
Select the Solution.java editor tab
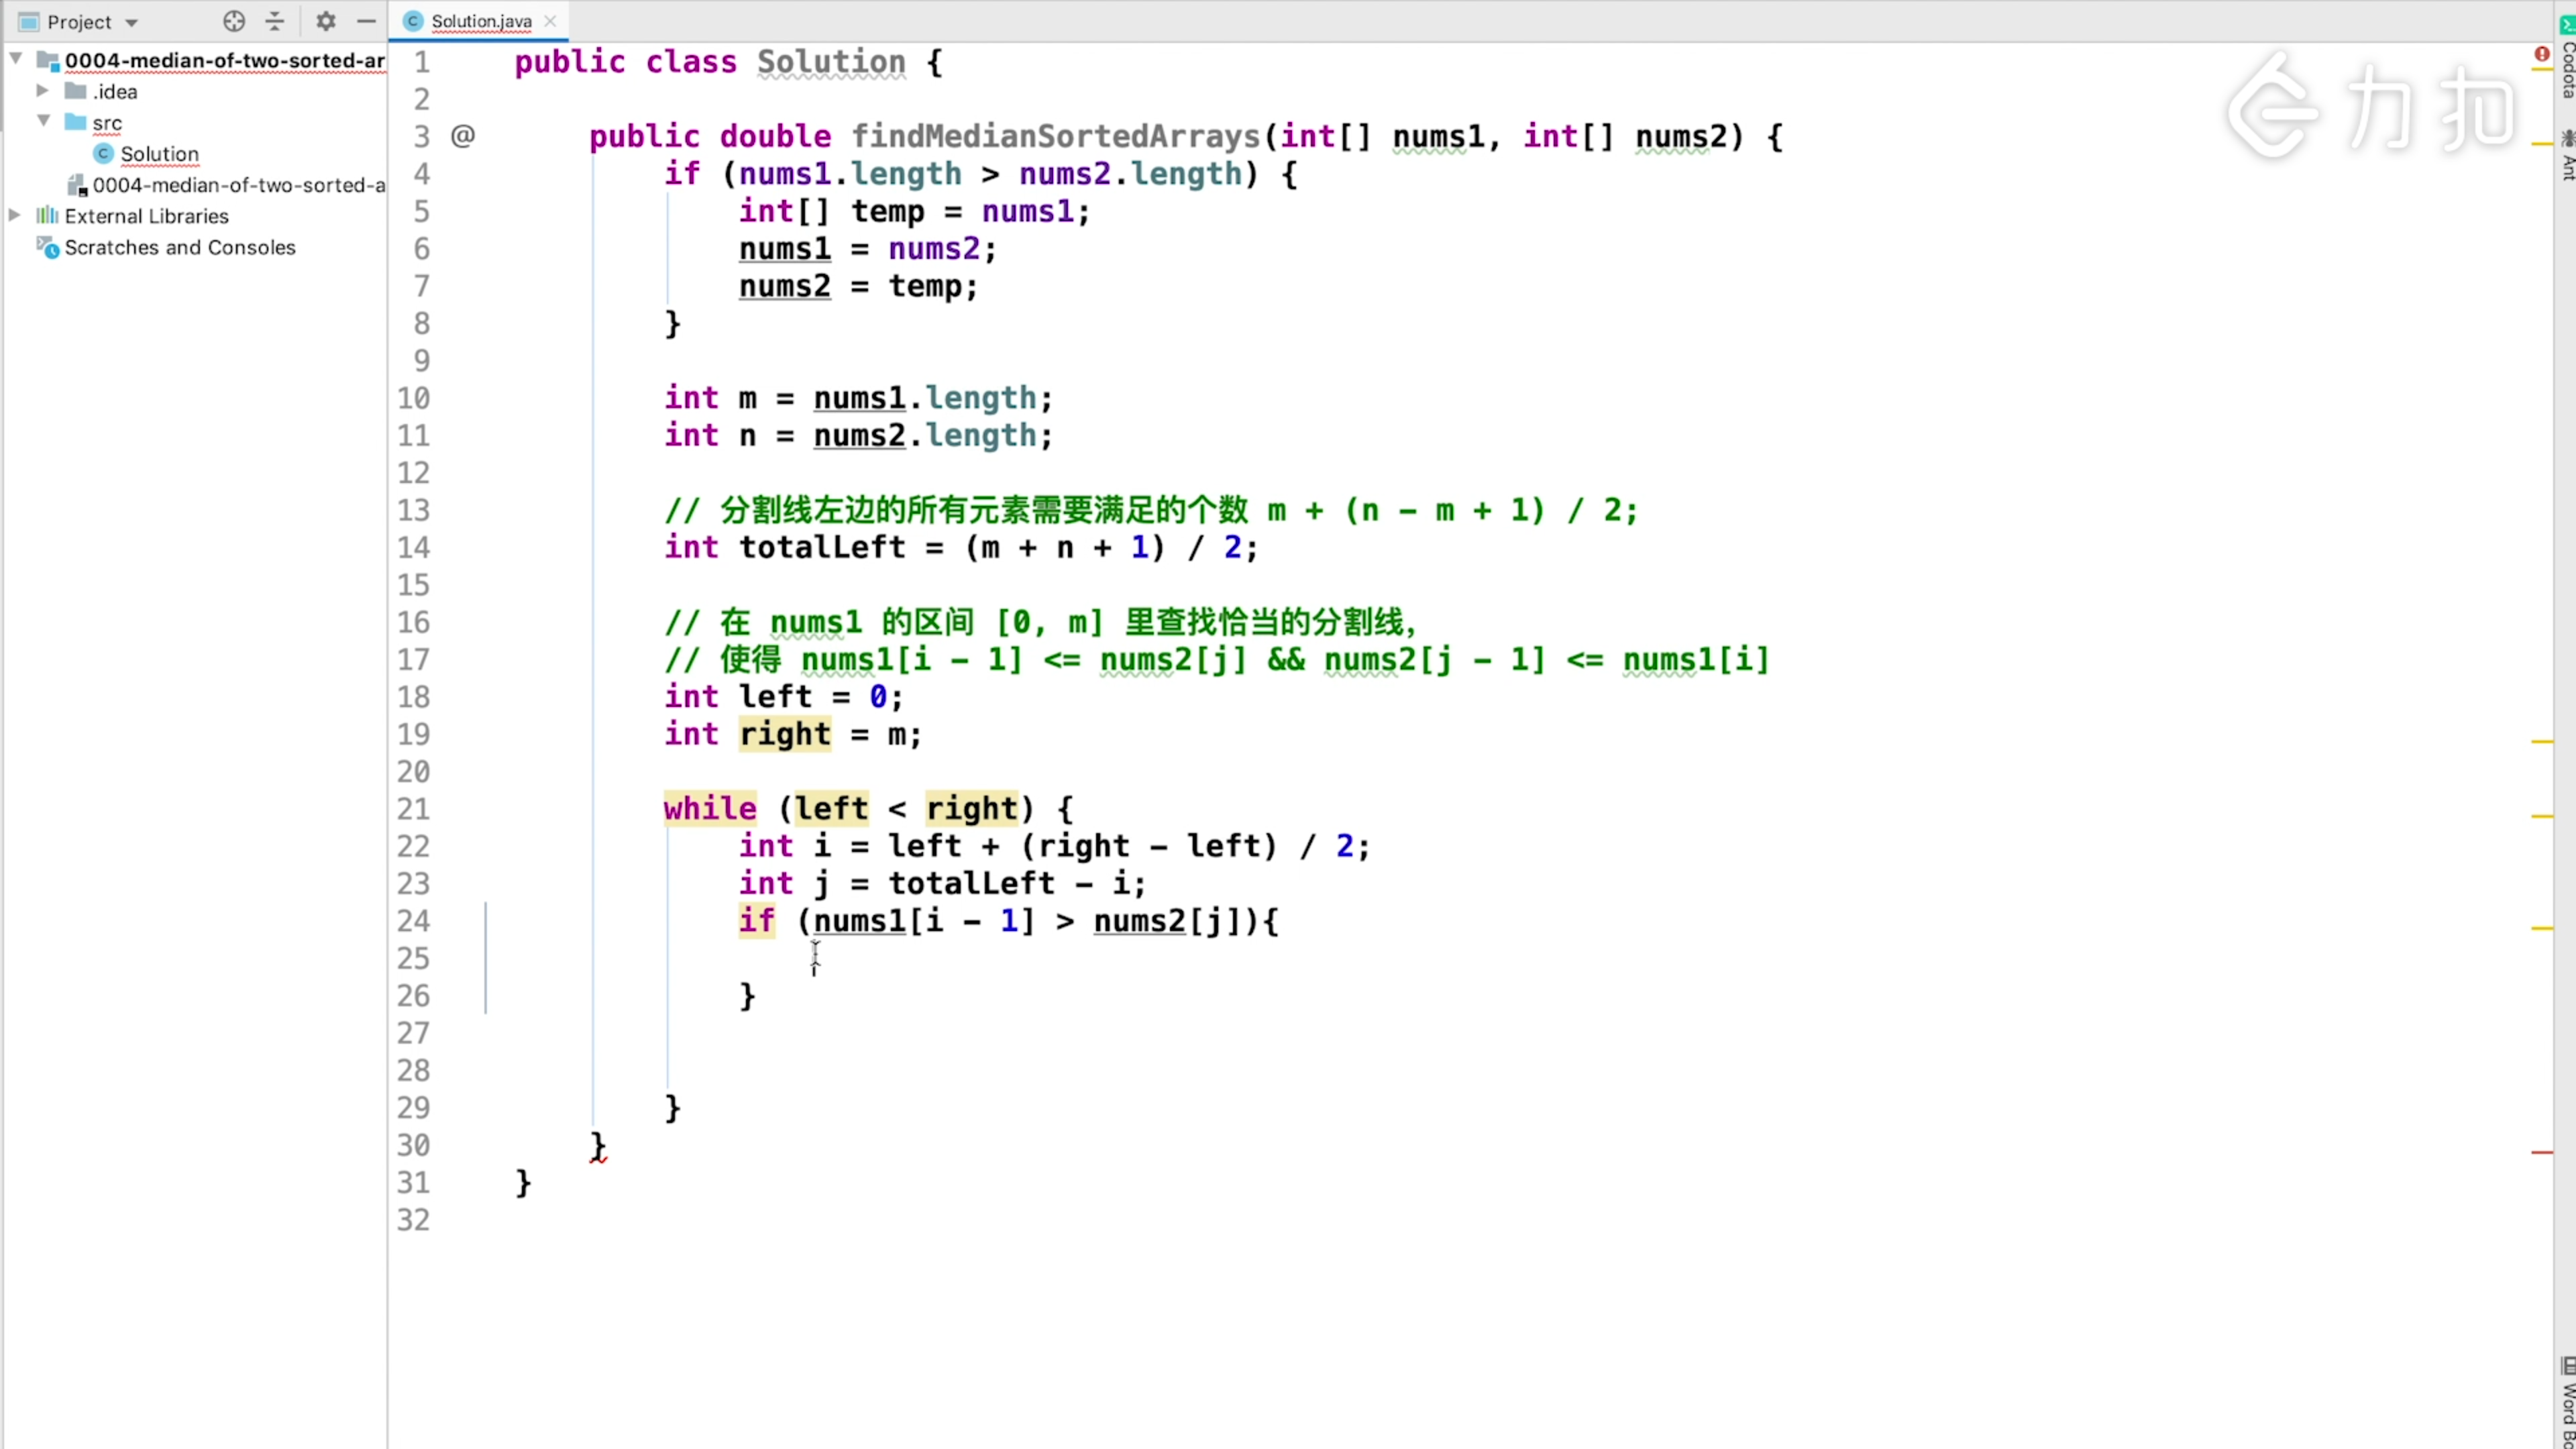click(480, 21)
